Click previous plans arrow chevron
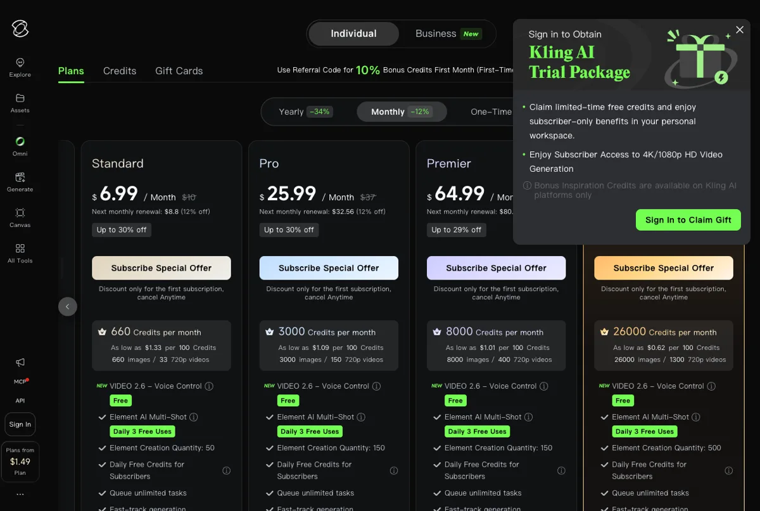 pyautogui.click(x=68, y=307)
